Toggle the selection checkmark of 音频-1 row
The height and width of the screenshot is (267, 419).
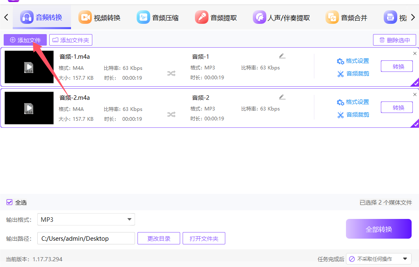click(416, 83)
